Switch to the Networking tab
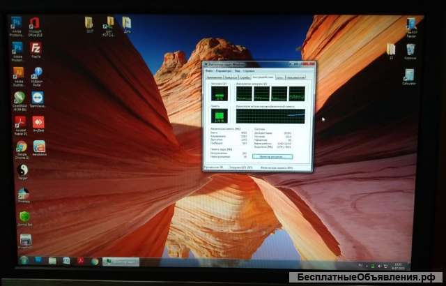Screen dimensions: 446x286 pos(279,77)
